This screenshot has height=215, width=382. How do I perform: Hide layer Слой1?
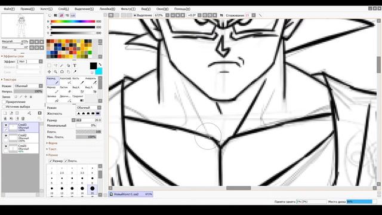pyautogui.click(x=6, y=146)
